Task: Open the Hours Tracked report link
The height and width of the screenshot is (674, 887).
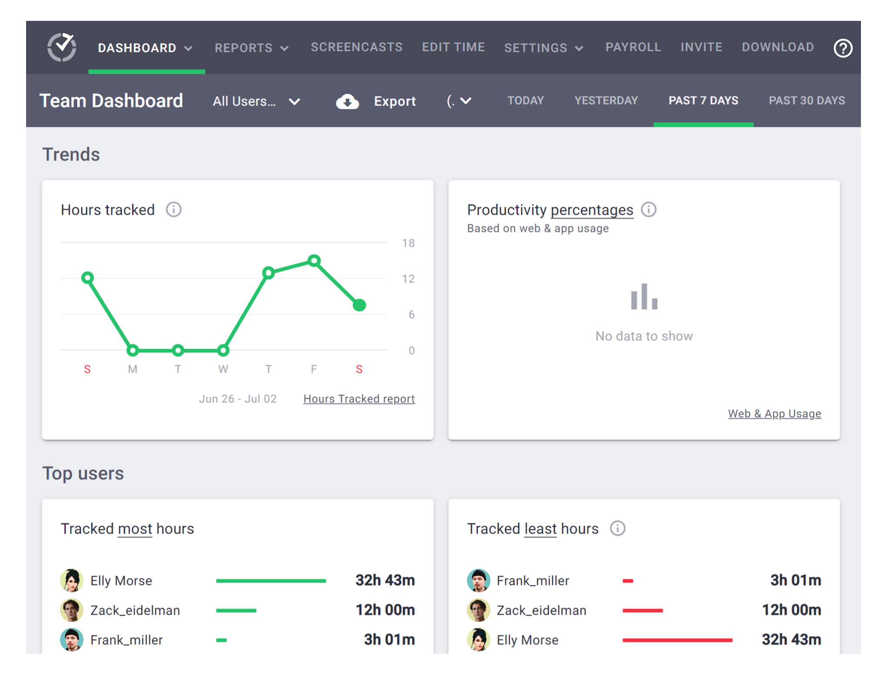Action: [x=359, y=399]
